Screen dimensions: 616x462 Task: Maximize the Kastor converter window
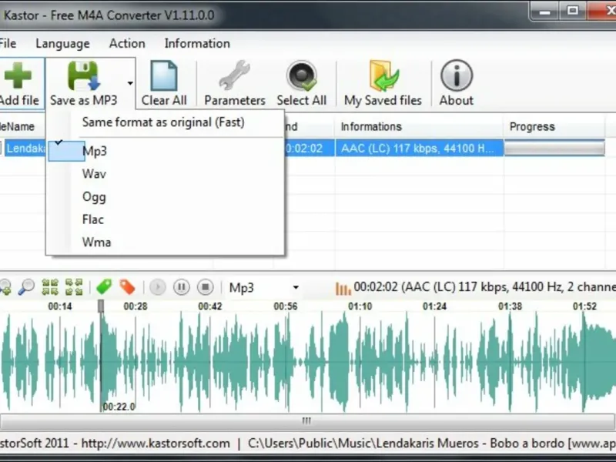[x=573, y=11]
